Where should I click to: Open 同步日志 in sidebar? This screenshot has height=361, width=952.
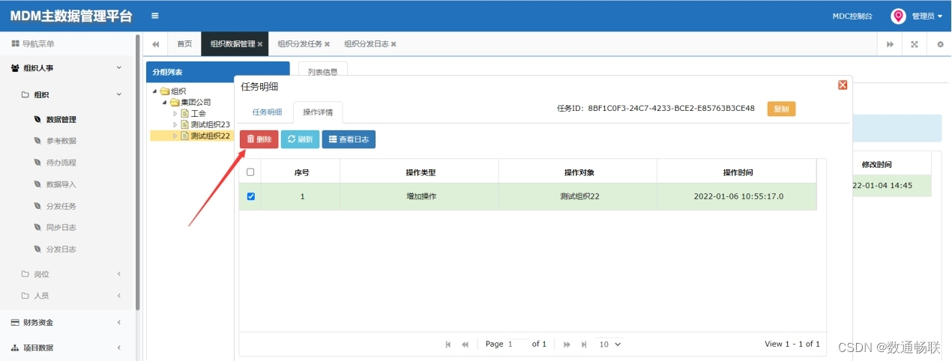pos(61,228)
